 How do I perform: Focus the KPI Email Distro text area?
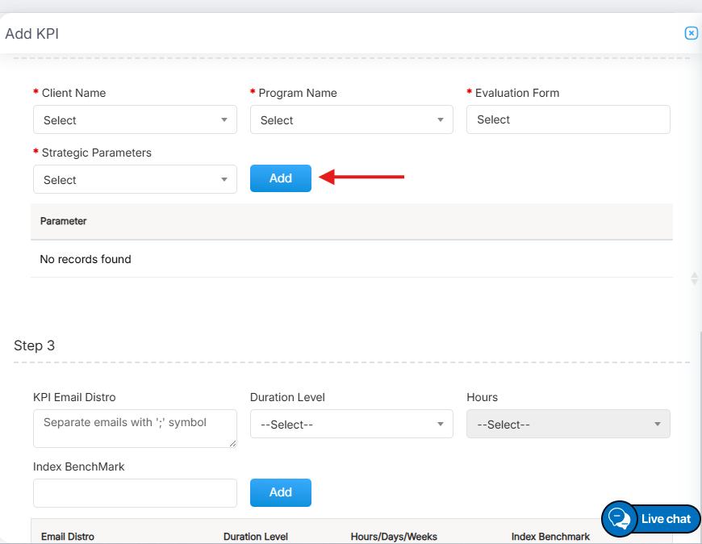point(135,429)
